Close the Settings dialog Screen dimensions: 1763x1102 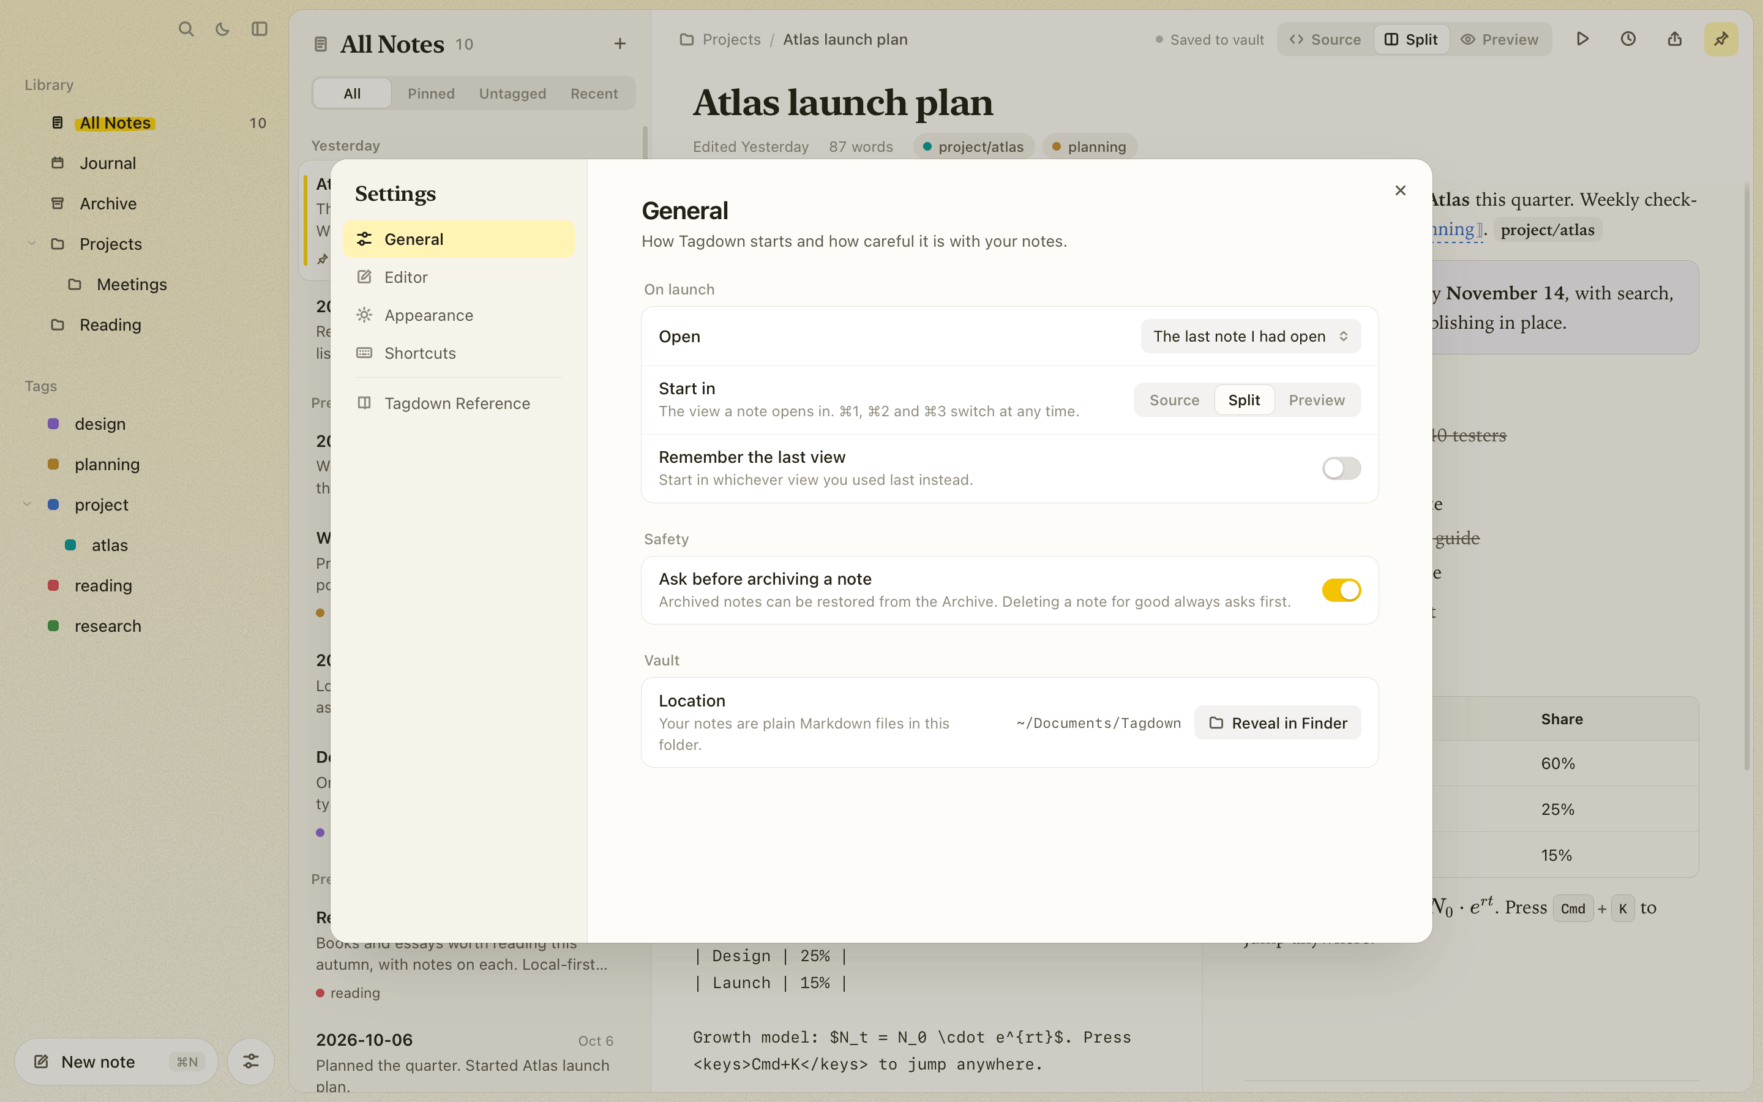click(1400, 190)
